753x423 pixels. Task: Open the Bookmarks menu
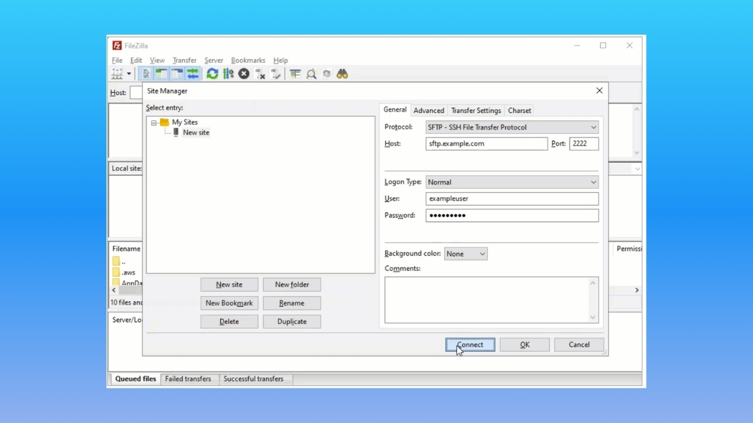pyautogui.click(x=248, y=61)
